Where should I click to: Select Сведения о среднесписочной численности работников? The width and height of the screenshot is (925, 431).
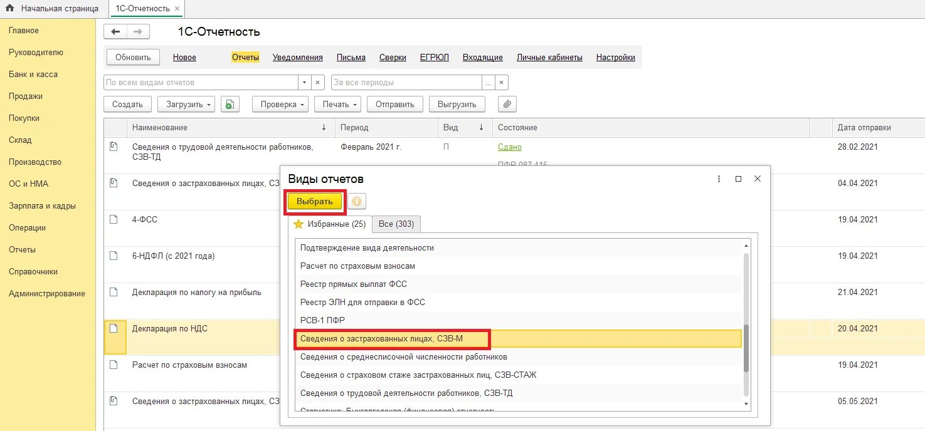click(x=519, y=356)
